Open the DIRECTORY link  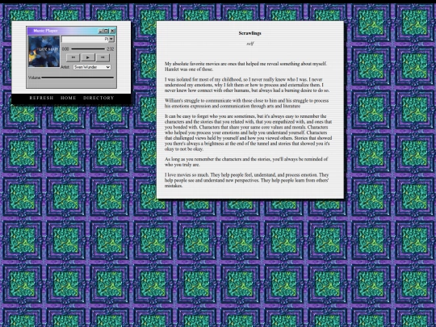coord(99,98)
